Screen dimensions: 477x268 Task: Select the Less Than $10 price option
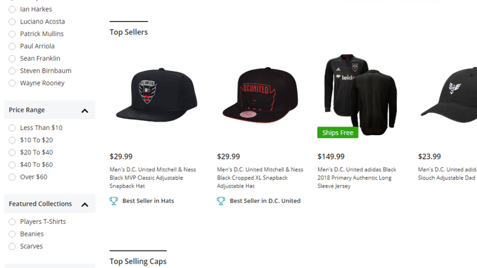click(12, 128)
